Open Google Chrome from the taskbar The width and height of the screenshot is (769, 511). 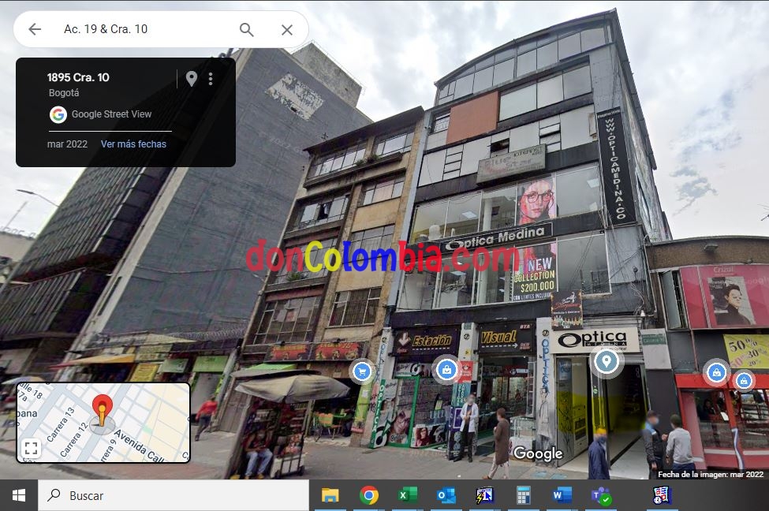(368, 495)
